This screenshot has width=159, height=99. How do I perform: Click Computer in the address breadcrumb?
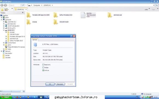click(37, 5)
